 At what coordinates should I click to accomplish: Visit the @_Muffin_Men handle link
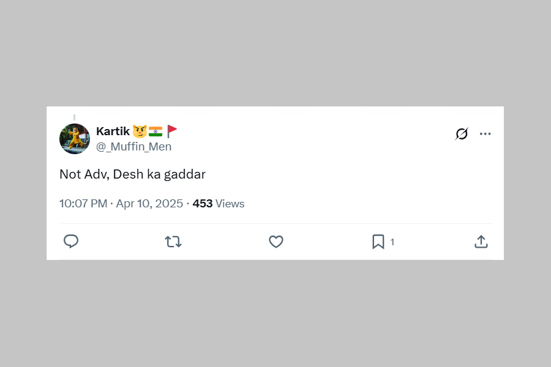click(x=133, y=147)
